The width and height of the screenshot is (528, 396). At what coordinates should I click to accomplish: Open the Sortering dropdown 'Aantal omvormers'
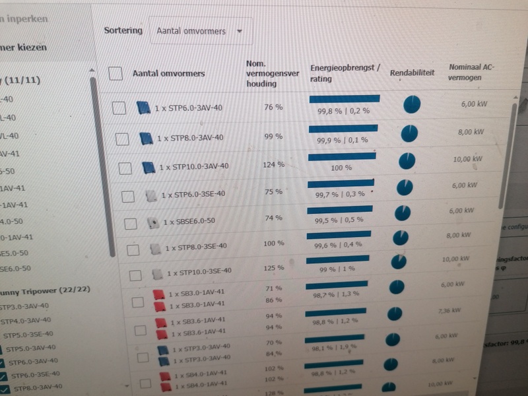click(x=201, y=31)
